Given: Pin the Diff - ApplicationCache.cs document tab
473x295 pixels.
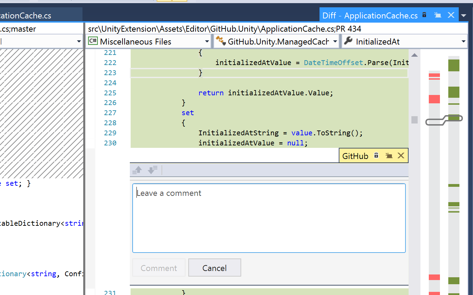Looking at the screenshot, I should click(424, 15).
